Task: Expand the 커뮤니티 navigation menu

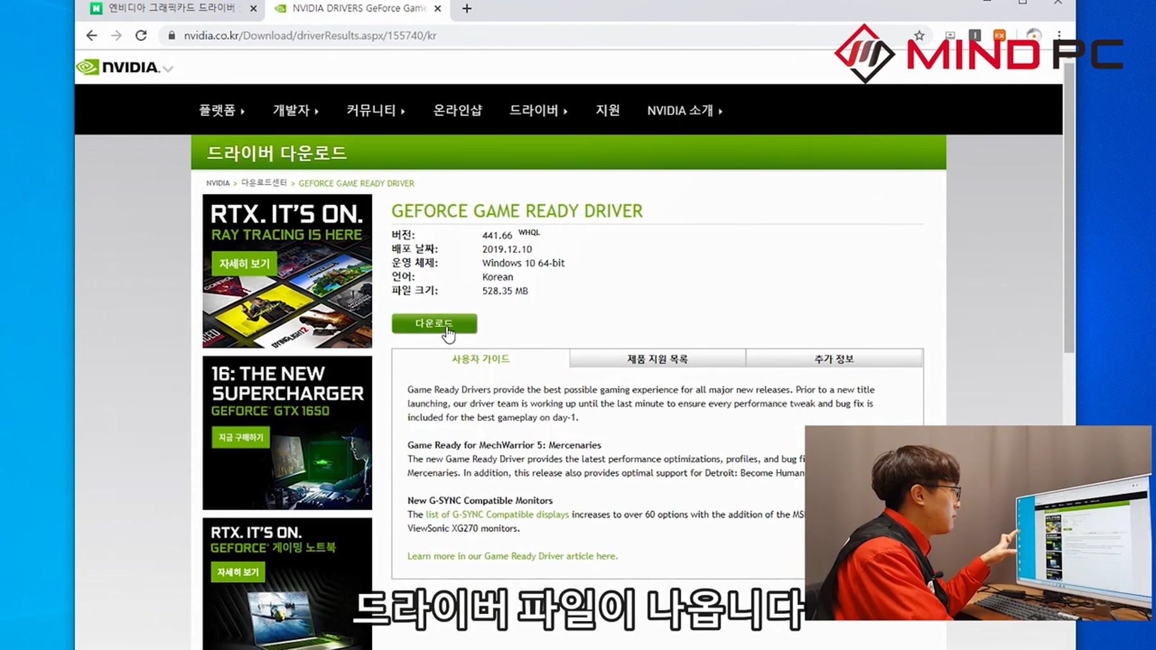Action: tap(376, 110)
